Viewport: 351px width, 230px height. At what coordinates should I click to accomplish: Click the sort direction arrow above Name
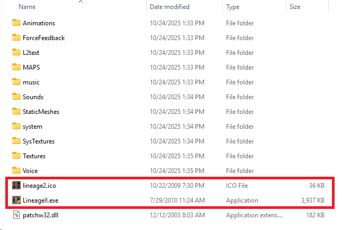tap(81, 2)
